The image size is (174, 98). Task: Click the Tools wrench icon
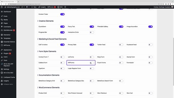click(2, 60)
